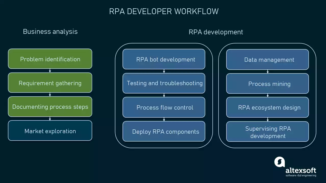
Task: Select Testing and troubleshooting
Action: point(164,83)
